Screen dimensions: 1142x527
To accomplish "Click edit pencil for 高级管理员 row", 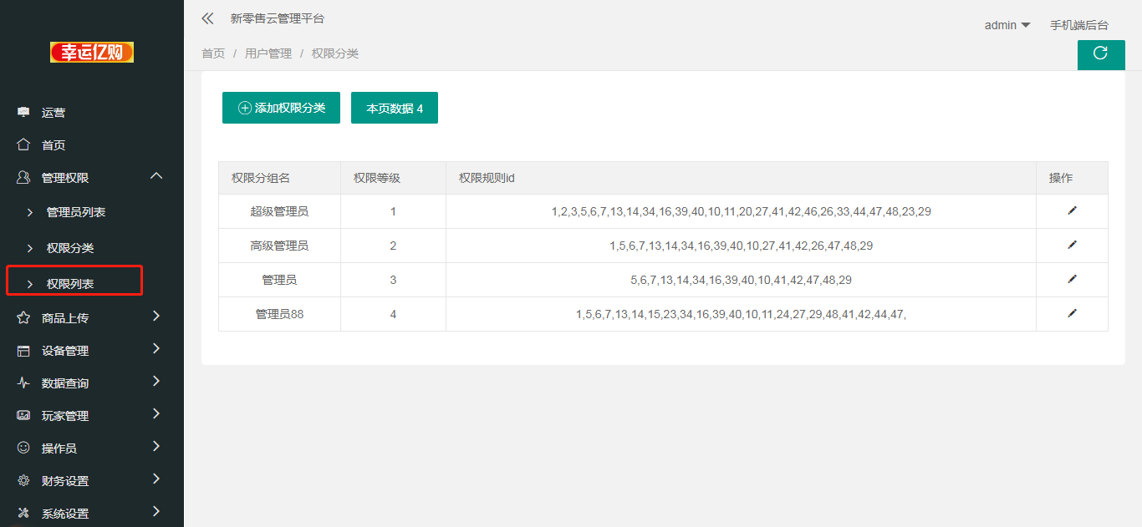I will tap(1072, 246).
